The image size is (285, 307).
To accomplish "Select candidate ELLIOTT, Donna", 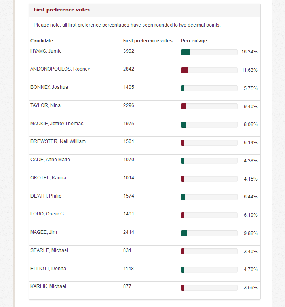I will point(48,269).
